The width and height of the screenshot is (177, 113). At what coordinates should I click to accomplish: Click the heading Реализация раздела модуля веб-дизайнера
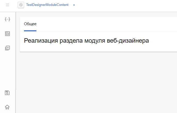coord(86,41)
